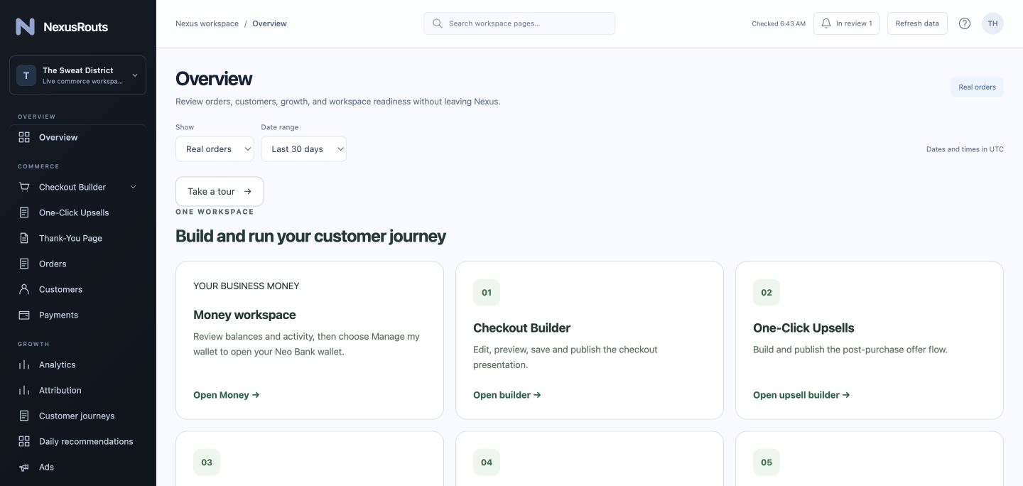Click the arrow in Take a tour

(248, 191)
